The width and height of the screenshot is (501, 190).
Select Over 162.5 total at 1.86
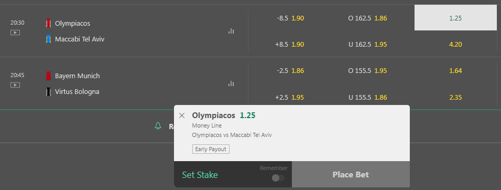click(367, 18)
